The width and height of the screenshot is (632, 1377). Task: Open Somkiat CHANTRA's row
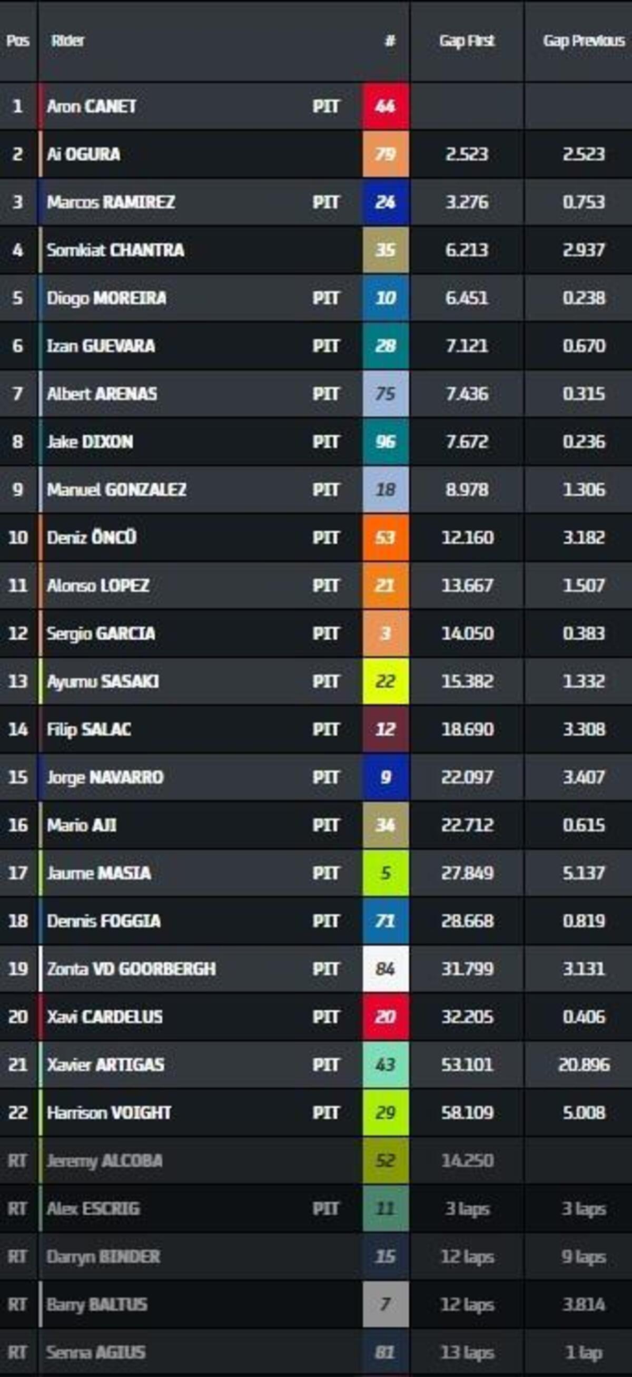point(115,250)
